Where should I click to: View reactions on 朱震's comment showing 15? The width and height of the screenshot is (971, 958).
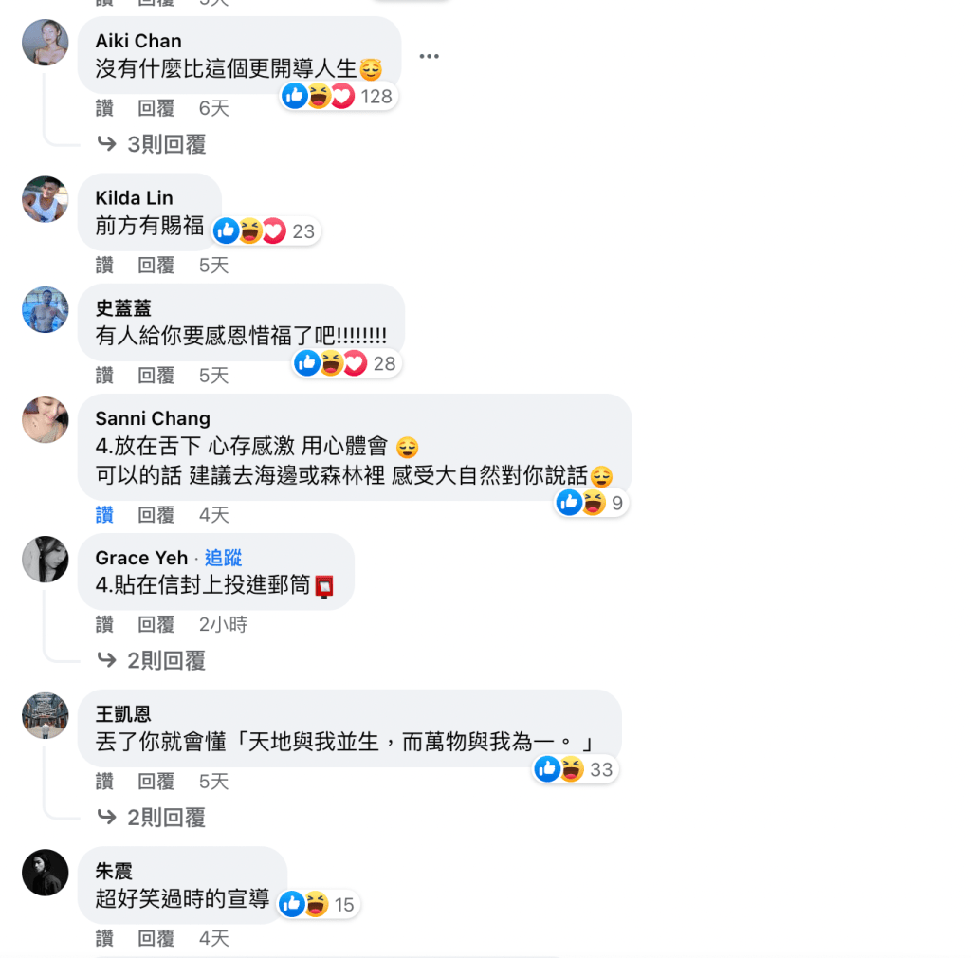[318, 905]
